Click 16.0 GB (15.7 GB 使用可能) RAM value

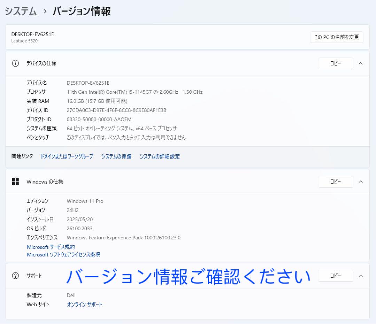click(x=97, y=101)
